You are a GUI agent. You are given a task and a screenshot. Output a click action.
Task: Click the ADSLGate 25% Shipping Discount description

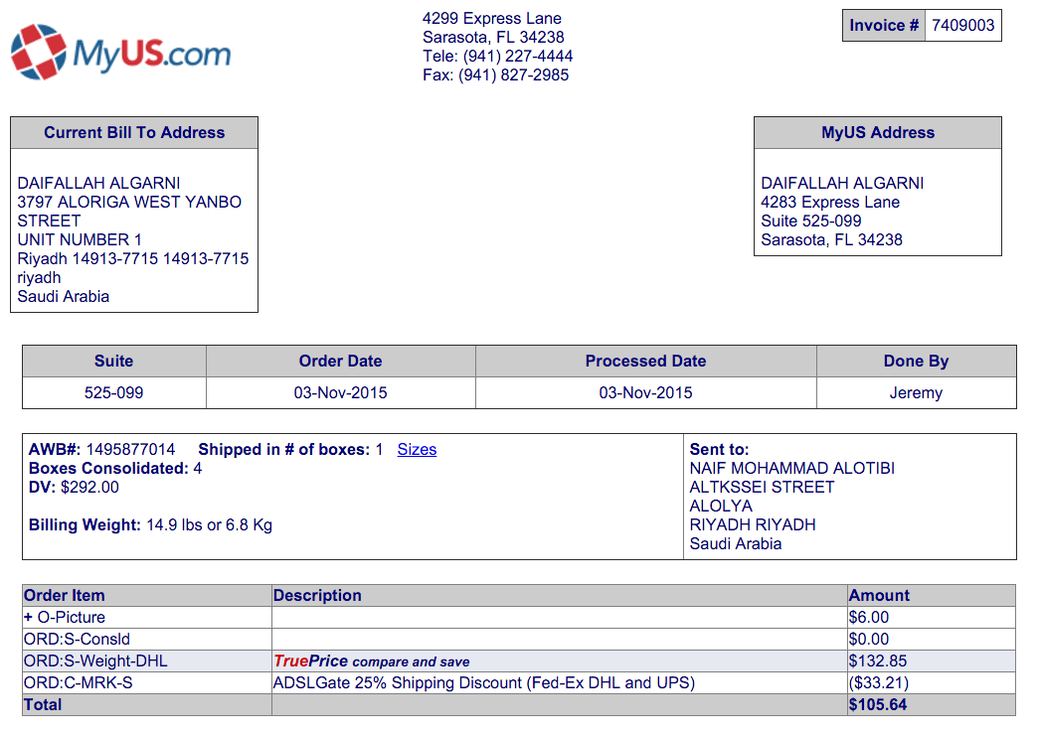coord(483,682)
